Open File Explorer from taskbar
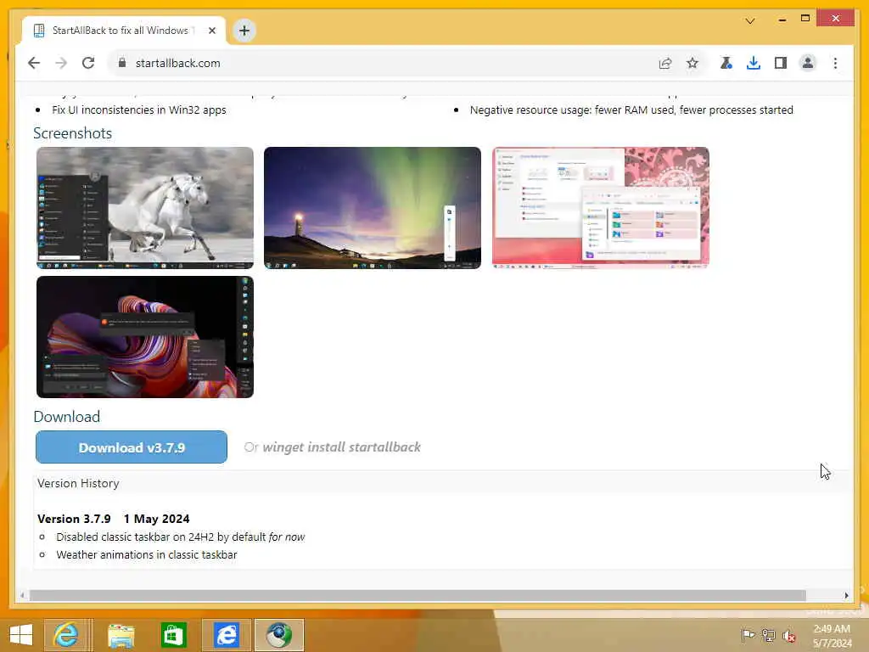This screenshot has height=652, width=869. pyautogui.click(x=121, y=635)
